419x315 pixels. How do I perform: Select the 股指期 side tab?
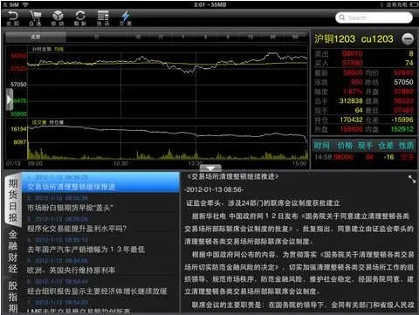tap(13, 297)
